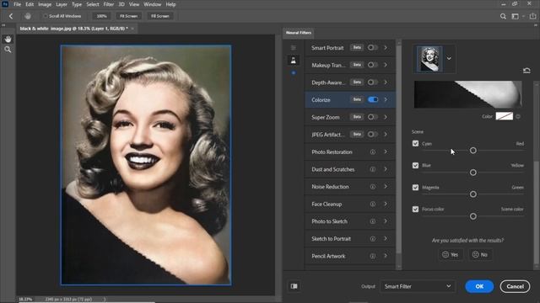Screen dimensions: 540x303
Task: Open the face thumbnail selection dropdown arrow
Action: click(449, 58)
